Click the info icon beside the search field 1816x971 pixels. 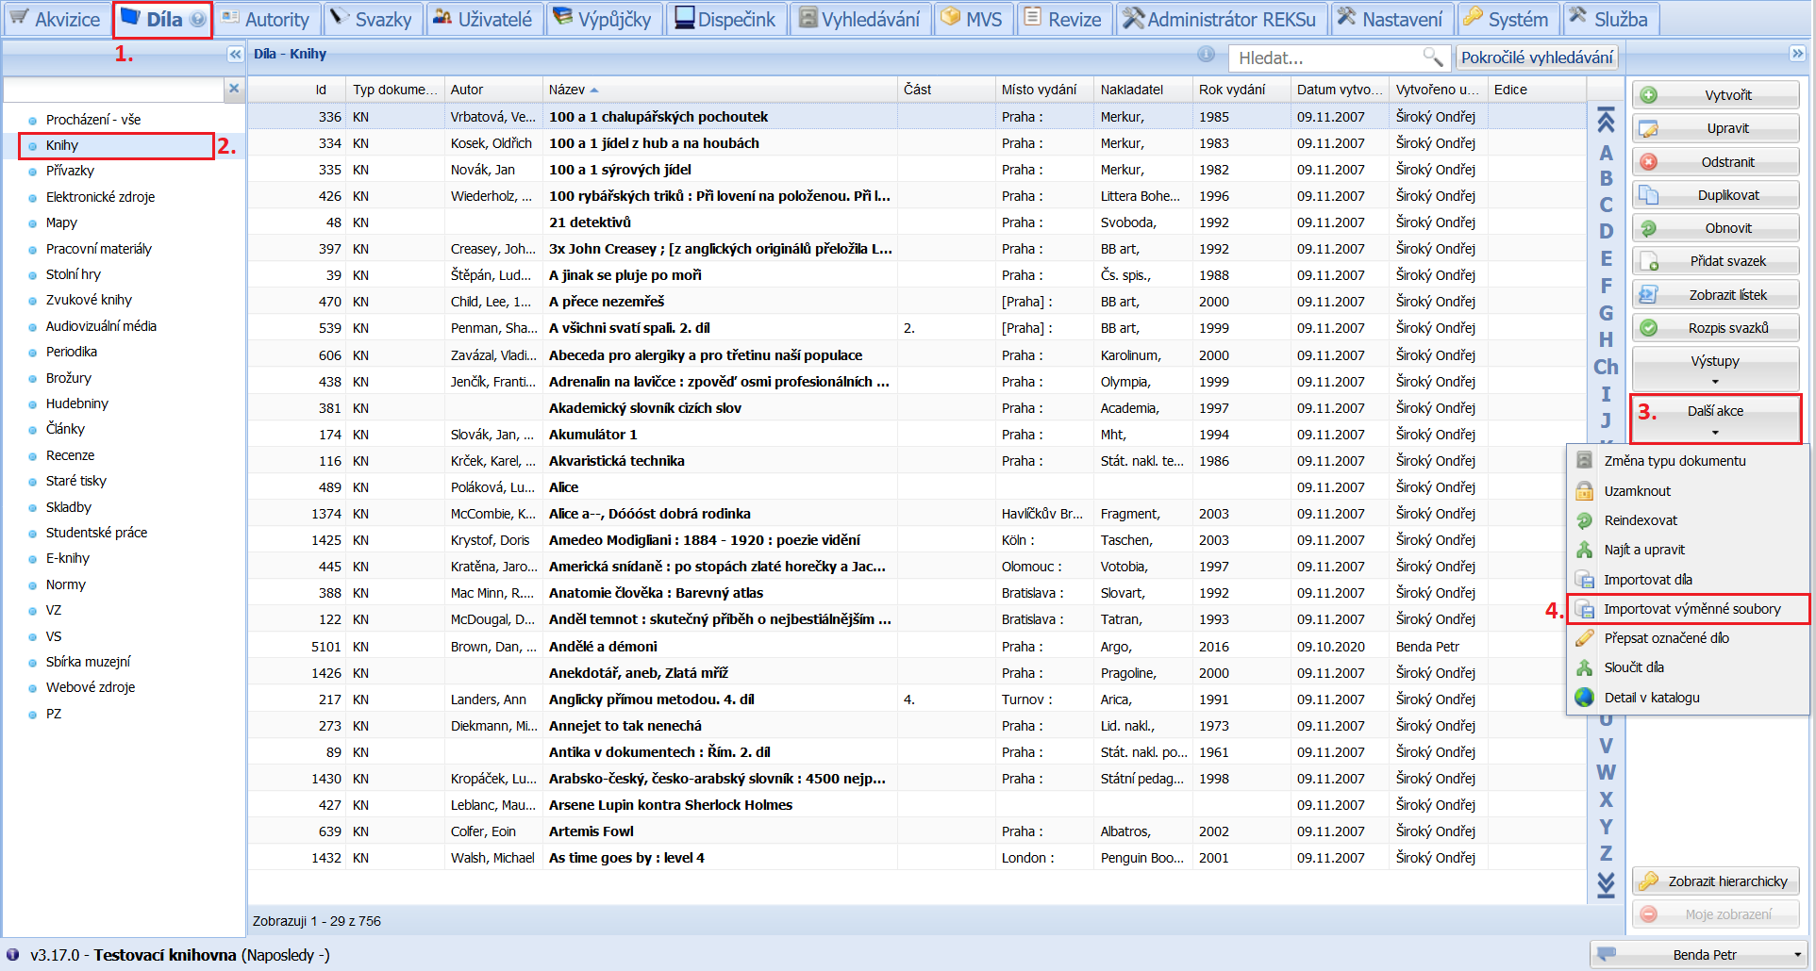coord(1207,55)
